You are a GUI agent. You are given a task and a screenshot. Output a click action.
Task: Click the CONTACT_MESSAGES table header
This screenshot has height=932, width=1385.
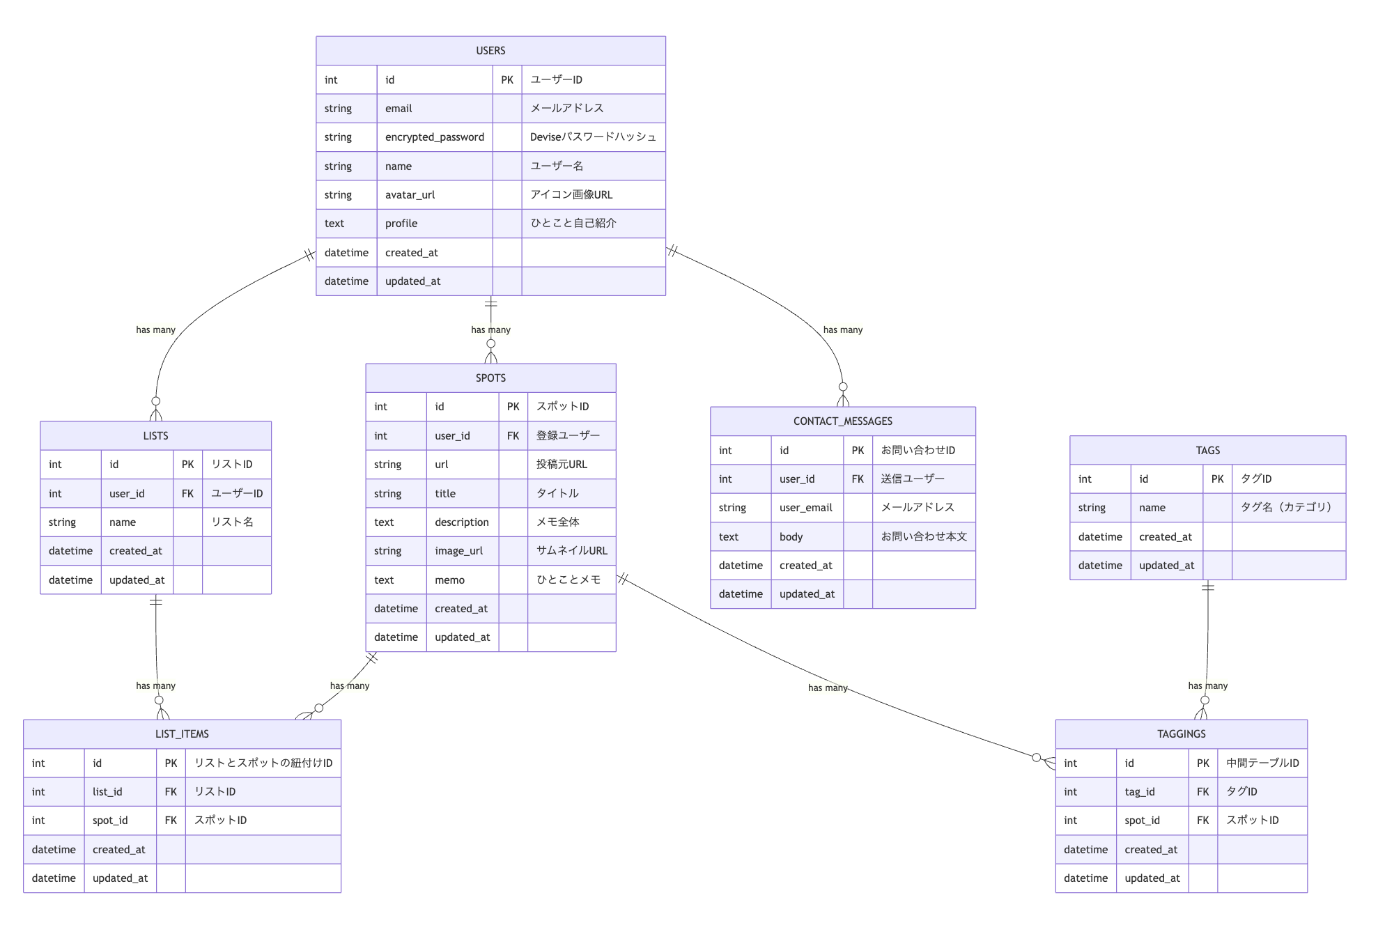pyautogui.click(x=842, y=421)
